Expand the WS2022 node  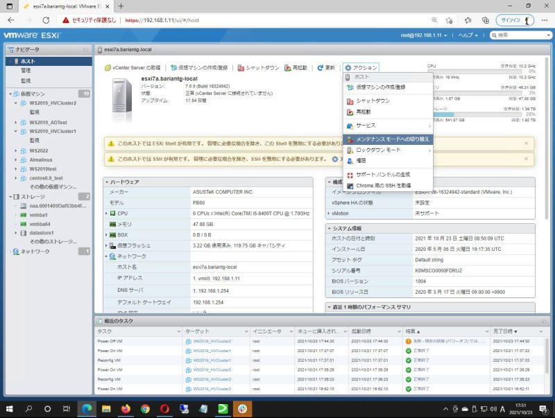[15, 150]
